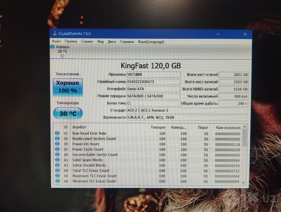Image resolution: width=281 pixels, height=212 pixels.
Task: Select the Reallocated Sectors Count row
Action: pos(148,139)
